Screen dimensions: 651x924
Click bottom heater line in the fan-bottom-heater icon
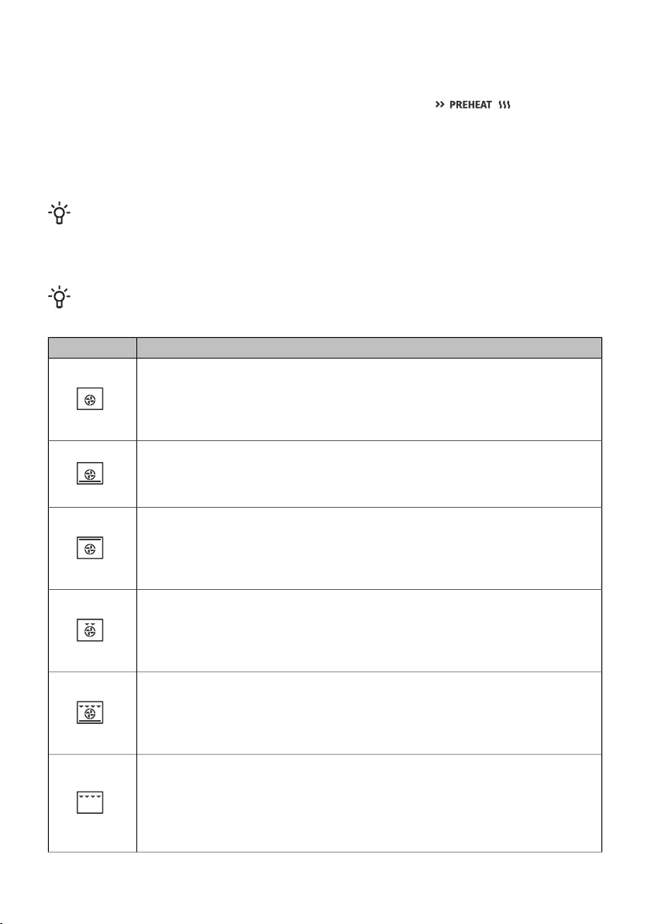point(90,481)
